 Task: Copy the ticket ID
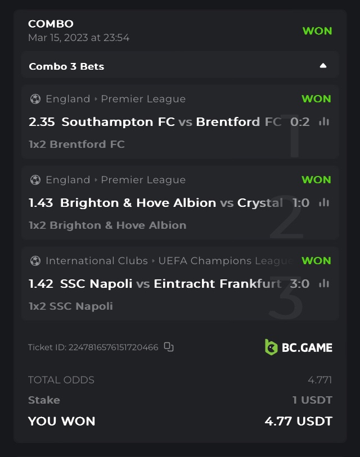(169, 347)
